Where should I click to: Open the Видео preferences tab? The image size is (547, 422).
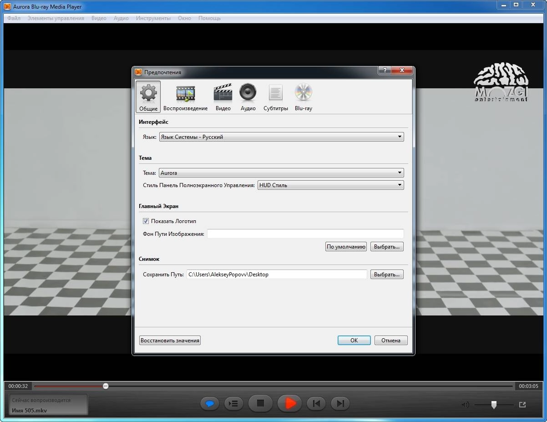point(223,97)
